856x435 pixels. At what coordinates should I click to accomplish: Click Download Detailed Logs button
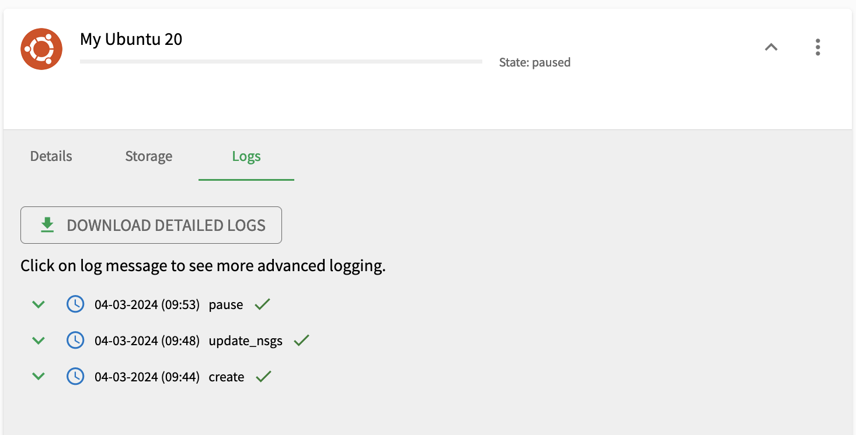[x=151, y=225]
